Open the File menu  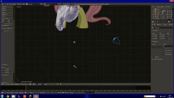pyautogui.click(x=8, y=4)
